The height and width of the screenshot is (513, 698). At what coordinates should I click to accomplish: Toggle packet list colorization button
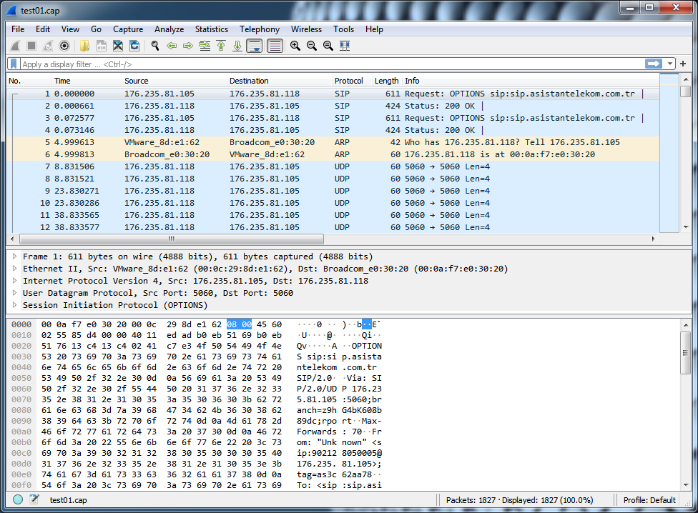click(x=275, y=46)
